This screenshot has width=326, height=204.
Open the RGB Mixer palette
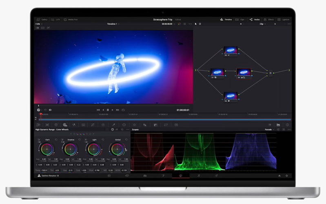(74, 125)
